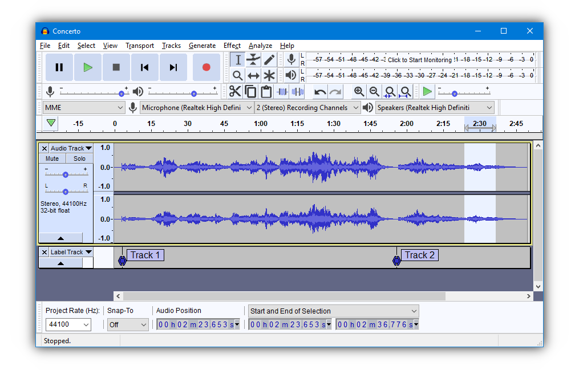Click the Track 2 label marker

pyautogui.click(x=396, y=260)
